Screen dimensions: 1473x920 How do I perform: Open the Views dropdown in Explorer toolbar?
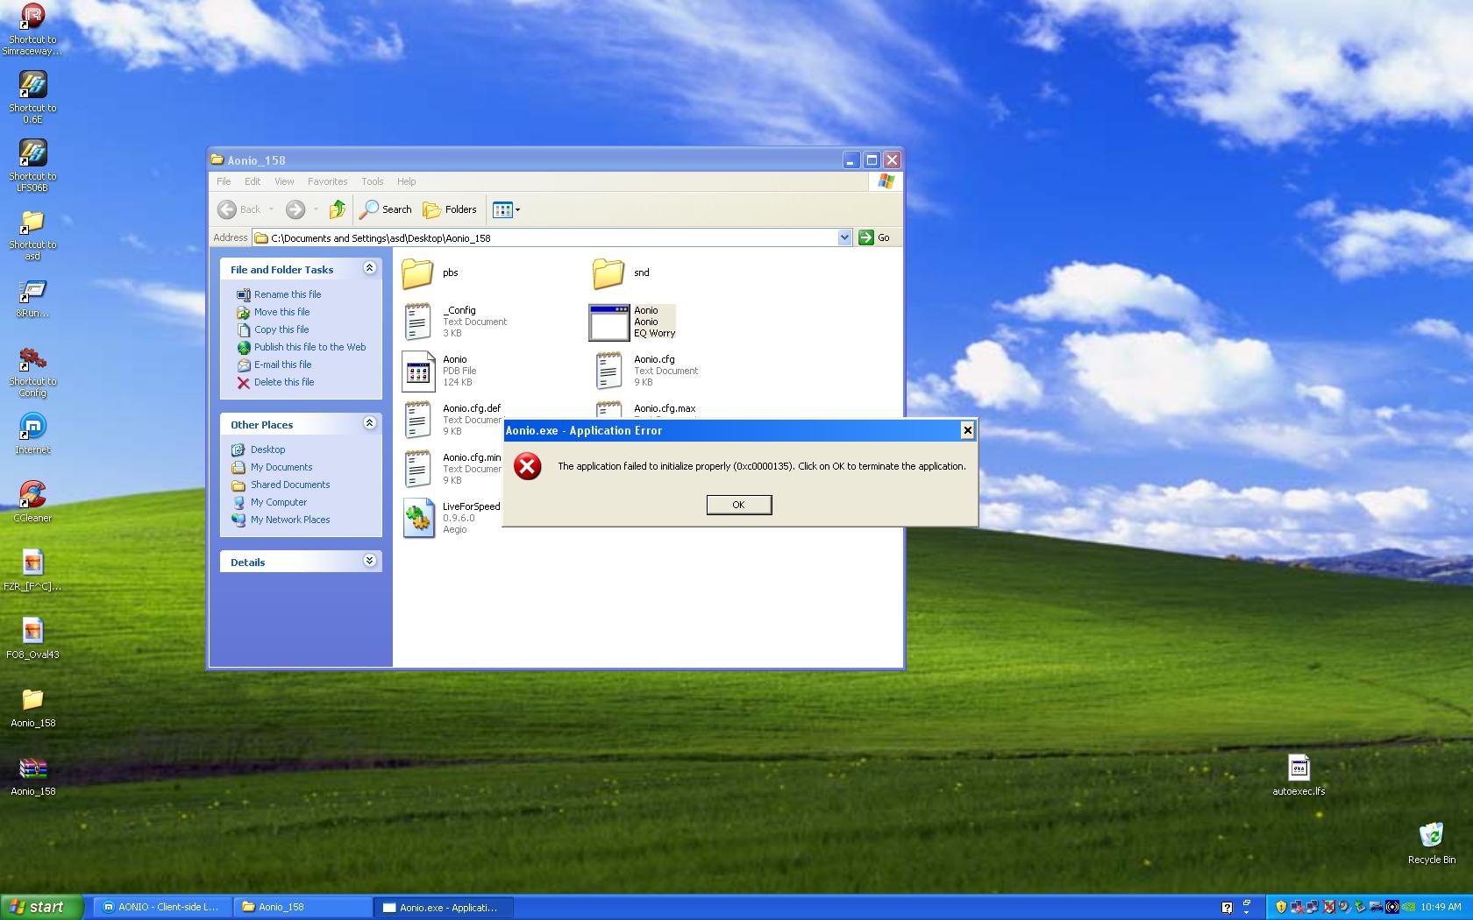pyautogui.click(x=507, y=209)
